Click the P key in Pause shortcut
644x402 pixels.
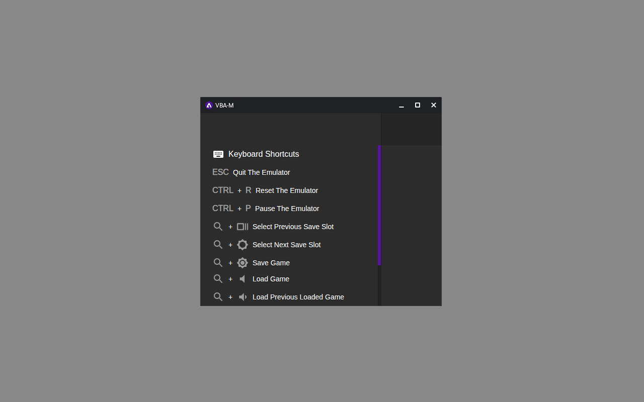tap(248, 209)
